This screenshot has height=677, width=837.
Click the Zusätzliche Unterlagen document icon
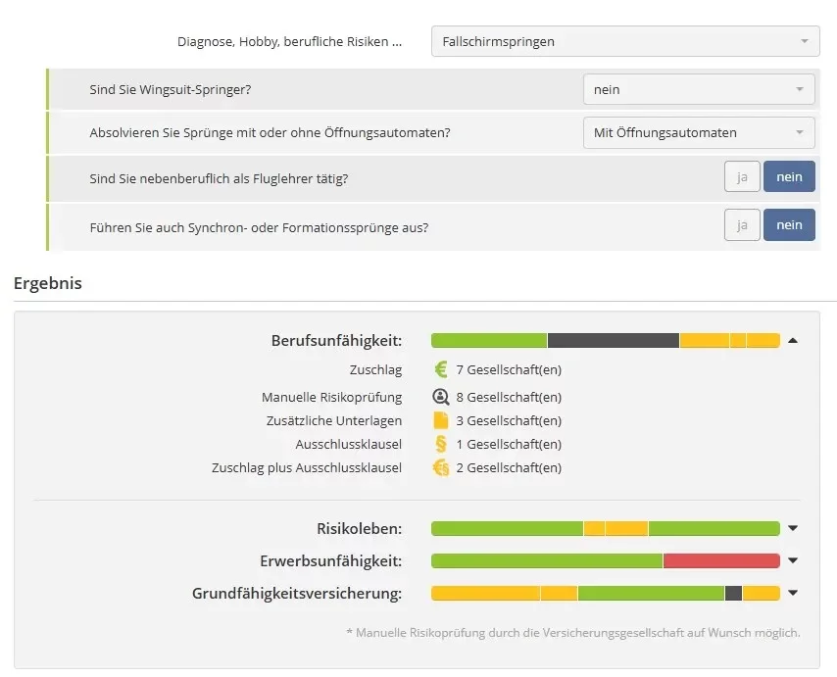439,420
